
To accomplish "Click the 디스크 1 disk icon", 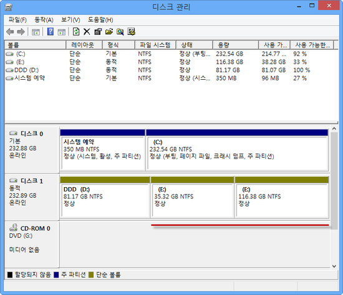I will (x=13, y=180).
